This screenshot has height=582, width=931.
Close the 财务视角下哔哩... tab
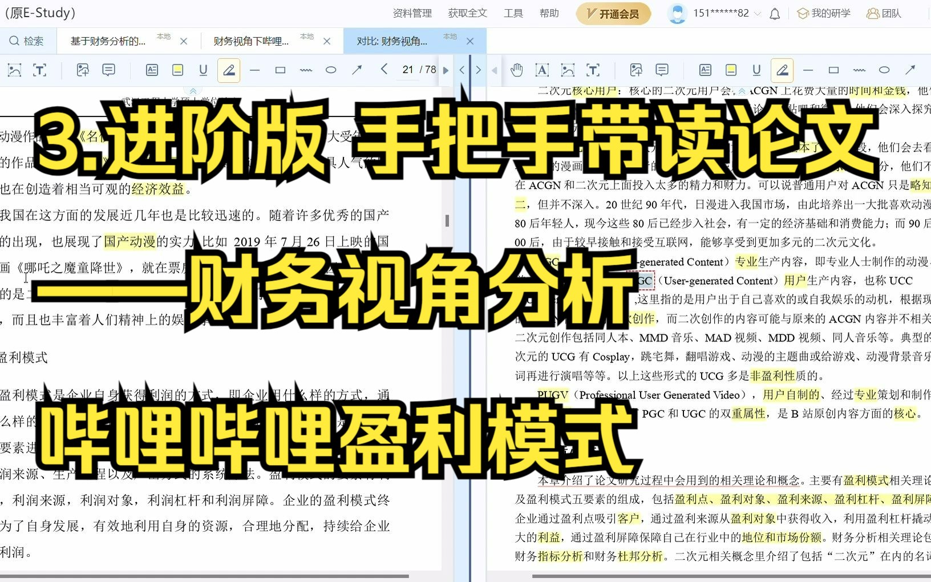point(327,41)
